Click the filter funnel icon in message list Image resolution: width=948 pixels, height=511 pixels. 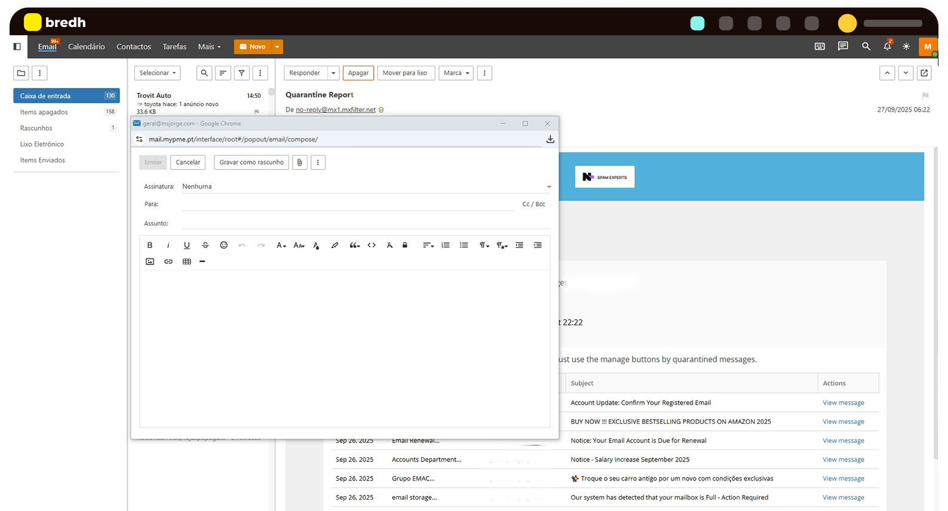tap(242, 73)
